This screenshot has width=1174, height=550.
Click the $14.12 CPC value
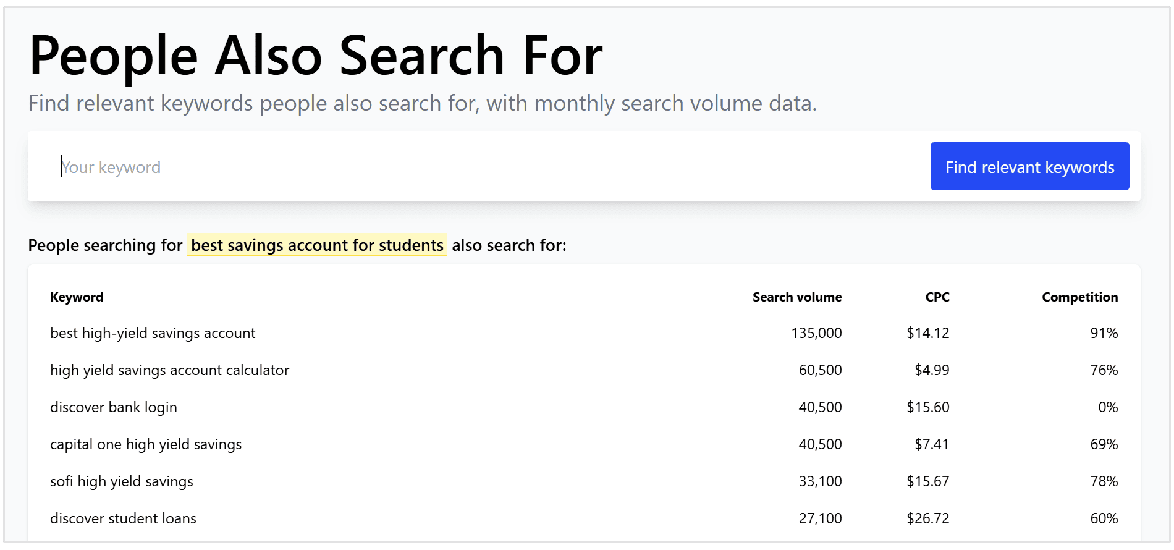[x=927, y=332]
